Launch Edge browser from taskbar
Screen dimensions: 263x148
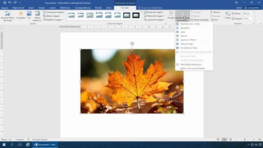(x=28, y=145)
